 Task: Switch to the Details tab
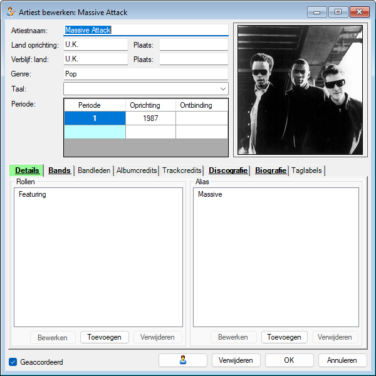tap(26, 170)
